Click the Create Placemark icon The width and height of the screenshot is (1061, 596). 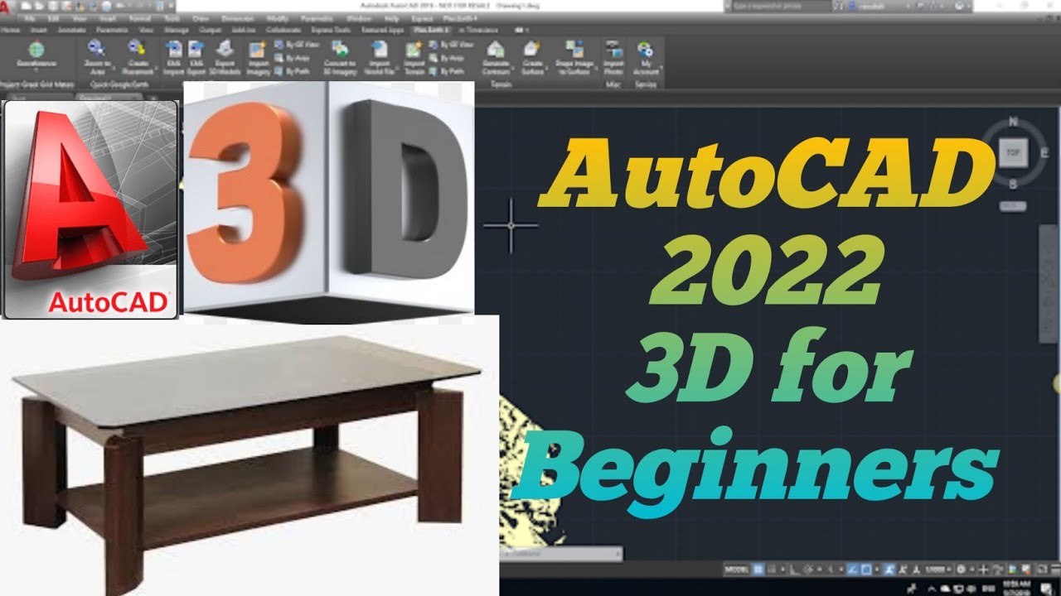(x=137, y=48)
